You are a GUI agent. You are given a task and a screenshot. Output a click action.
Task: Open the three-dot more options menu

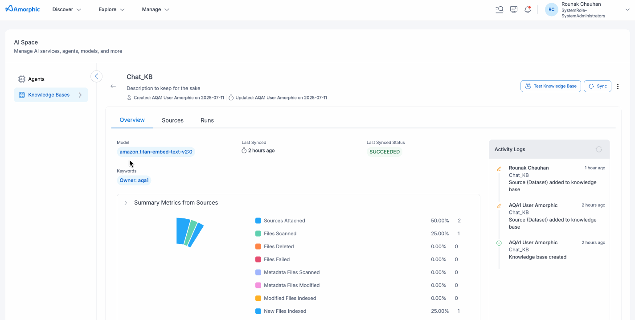coord(618,86)
